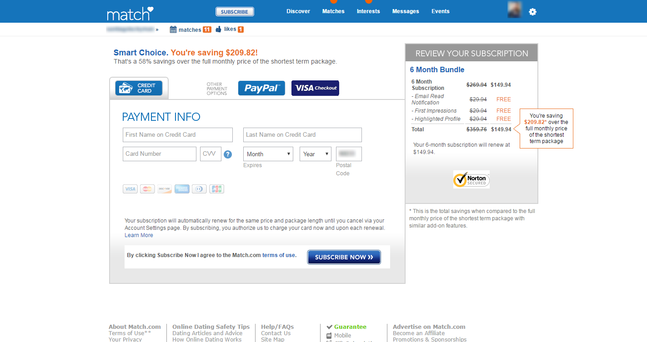The image size is (647, 342).
Task: Click likes thumbs-up icon
Action: (x=219, y=29)
